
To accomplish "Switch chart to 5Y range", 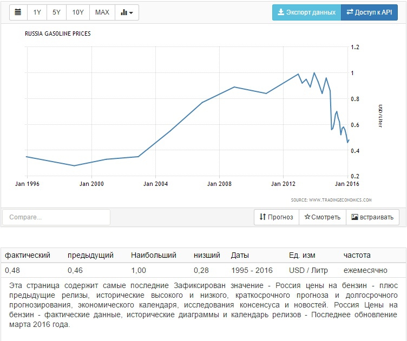I will pos(56,12).
